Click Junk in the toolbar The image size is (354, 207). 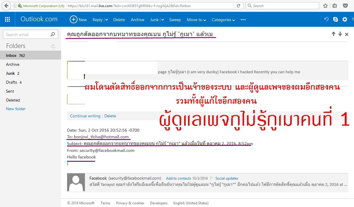[x=154, y=20]
